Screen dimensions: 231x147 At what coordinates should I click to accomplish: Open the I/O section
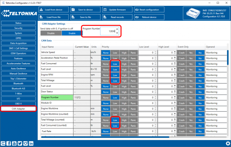(x=18, y=99)
